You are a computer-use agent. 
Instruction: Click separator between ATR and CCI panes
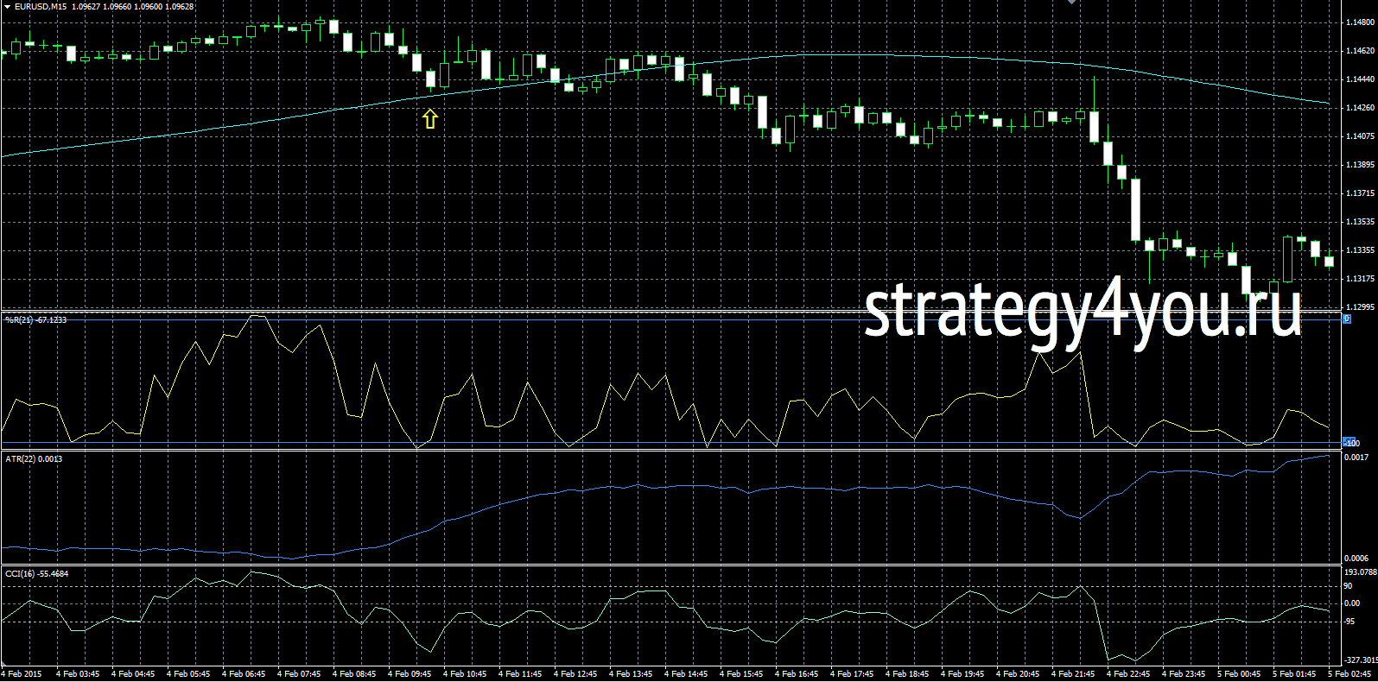pyautogui.click(x=674, y=565)
